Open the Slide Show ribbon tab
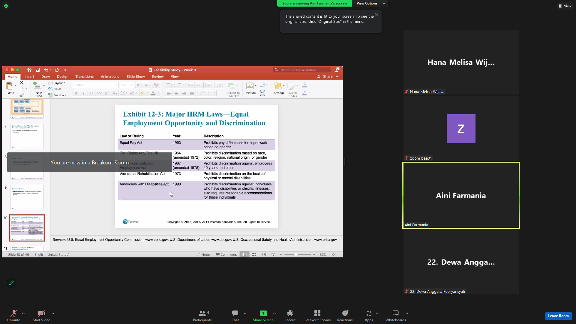The width and height of the screenshot is (576, 324). click(x=136, y=76)
